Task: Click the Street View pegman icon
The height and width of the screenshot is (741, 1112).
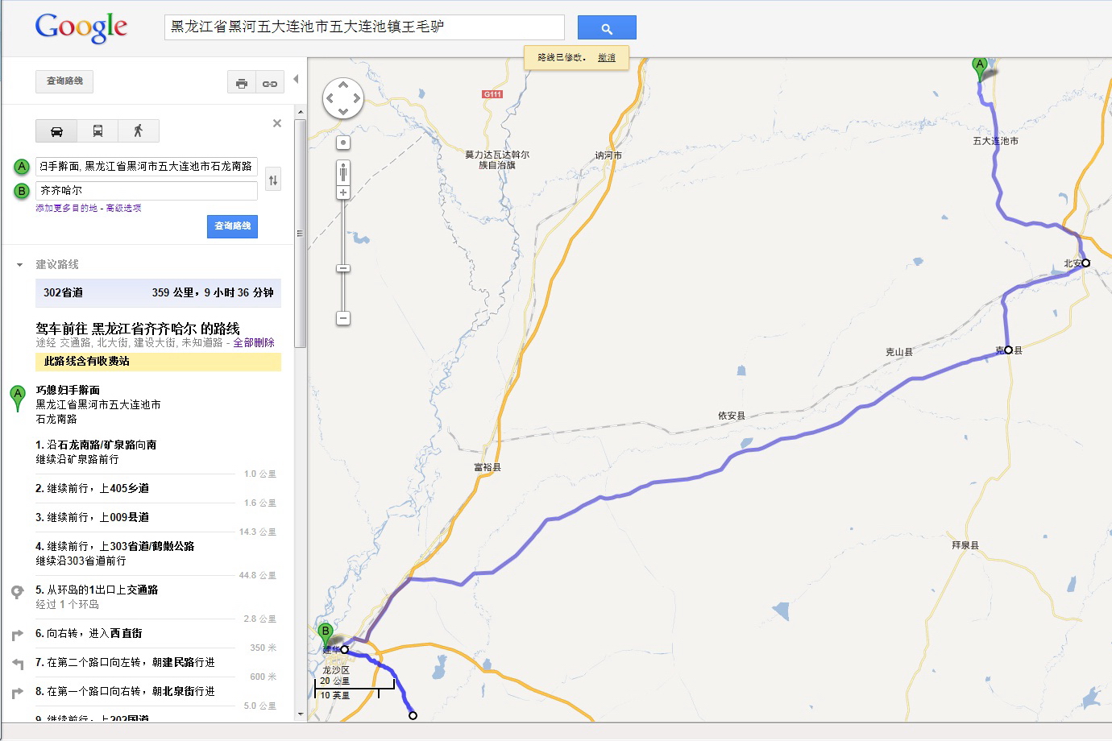Action: pos(343,172)
